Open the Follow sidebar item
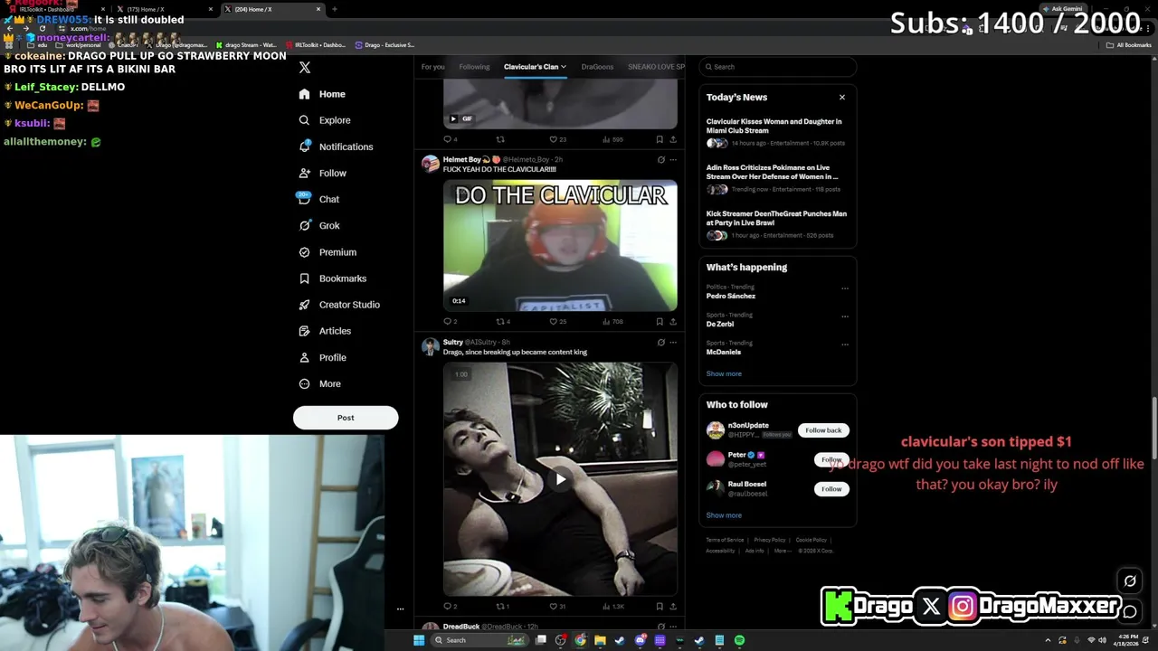Image resolution: width=1158 pixels, height=651 pixels. [x=322, y=173]
